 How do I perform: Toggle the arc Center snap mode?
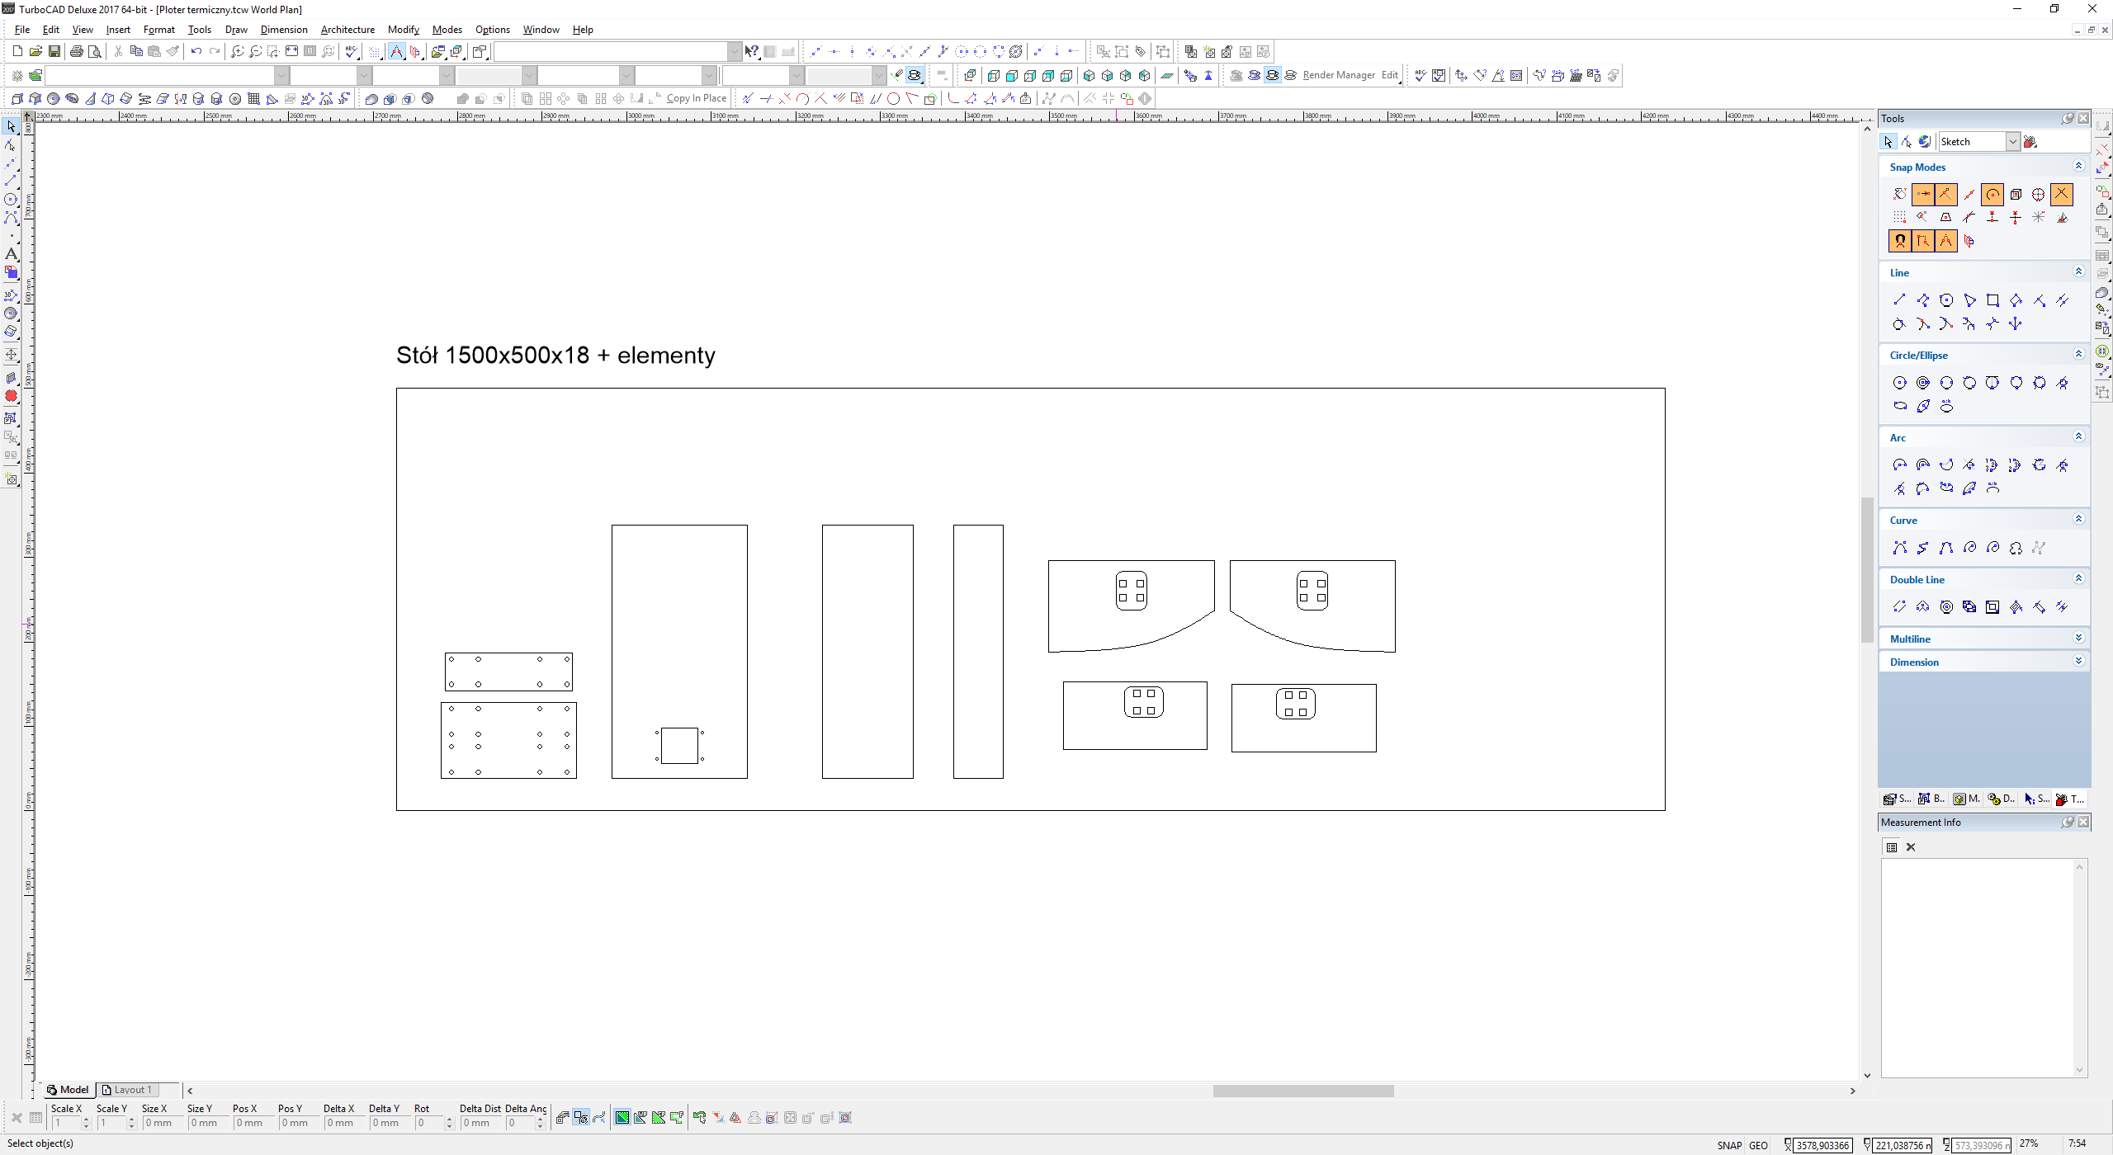click(1992, 195)
